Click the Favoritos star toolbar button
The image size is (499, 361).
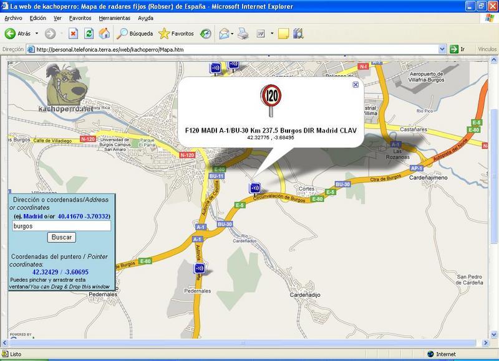(177, 34)
